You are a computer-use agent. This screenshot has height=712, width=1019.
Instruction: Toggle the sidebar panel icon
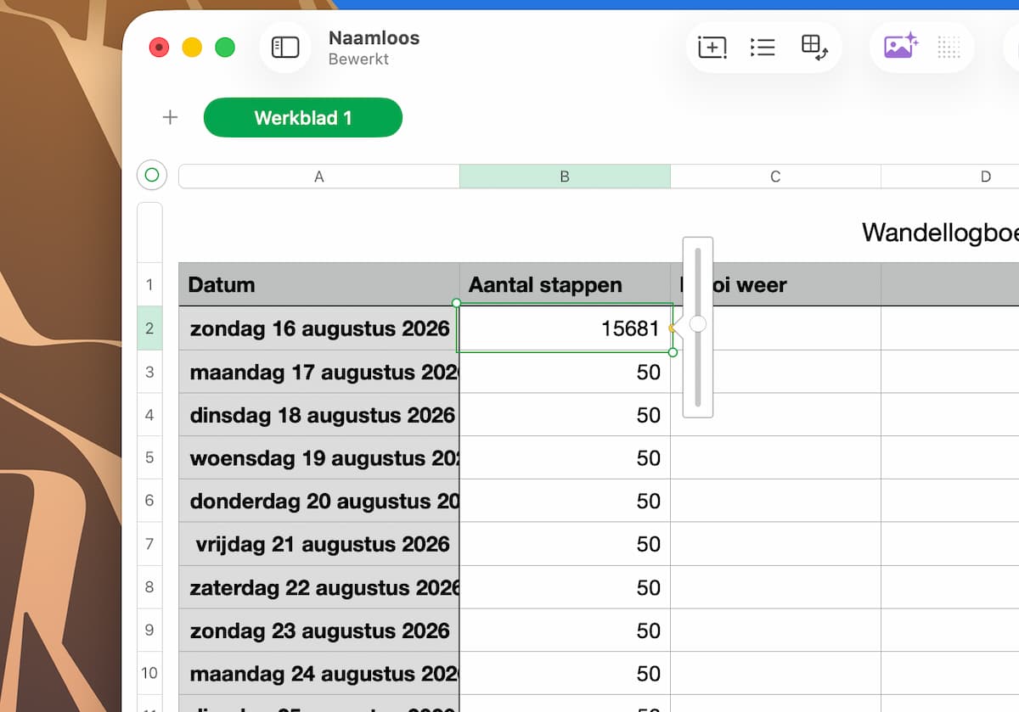(x=285, y=48)
